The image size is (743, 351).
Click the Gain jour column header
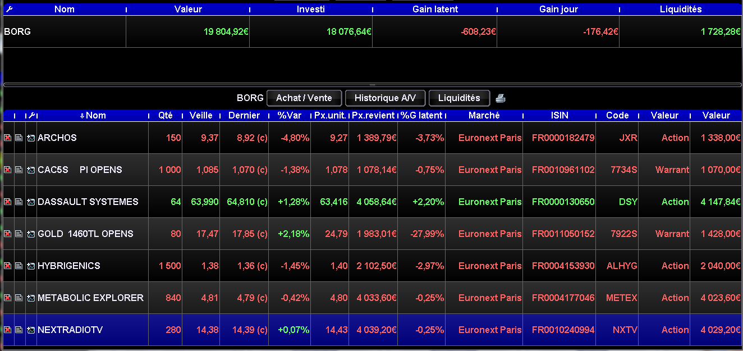(558, 9)
